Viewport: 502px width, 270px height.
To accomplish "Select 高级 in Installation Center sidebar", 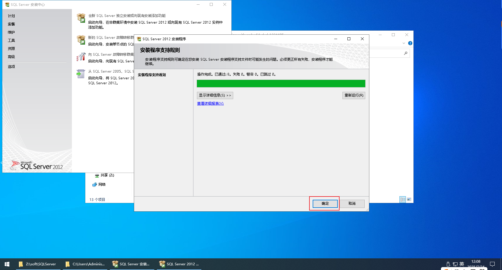I will tap(11, 57).
